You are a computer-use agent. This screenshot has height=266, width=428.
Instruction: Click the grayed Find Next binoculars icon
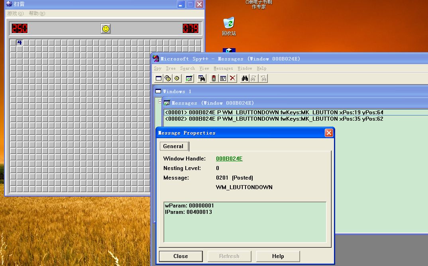click(253, 78)
